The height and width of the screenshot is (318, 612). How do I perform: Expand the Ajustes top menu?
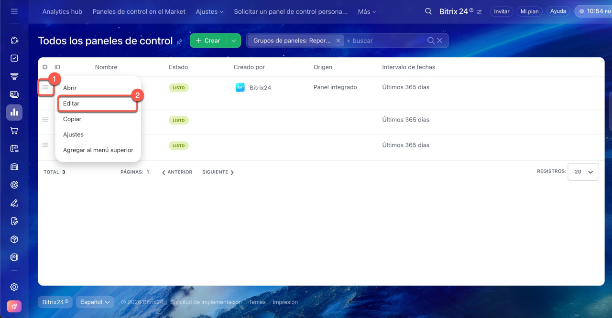point(209,11)
